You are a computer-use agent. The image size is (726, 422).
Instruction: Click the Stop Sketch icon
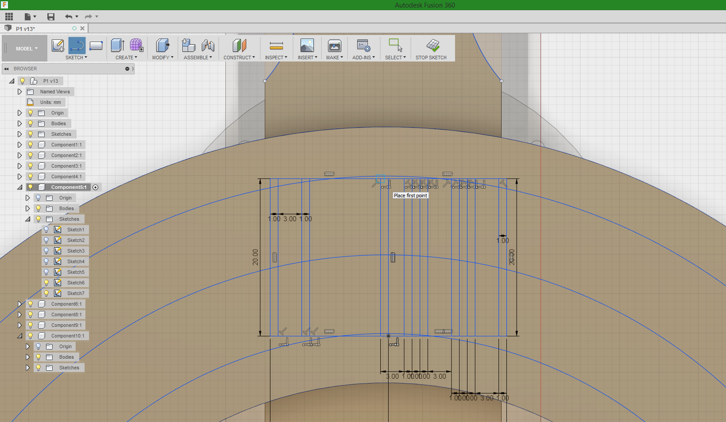click(x=433, y=45)
